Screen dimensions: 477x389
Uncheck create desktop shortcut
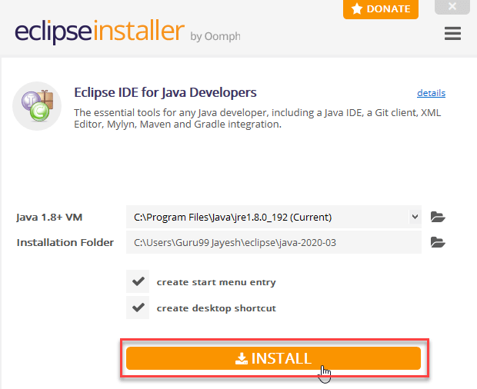tap(138, 308)
